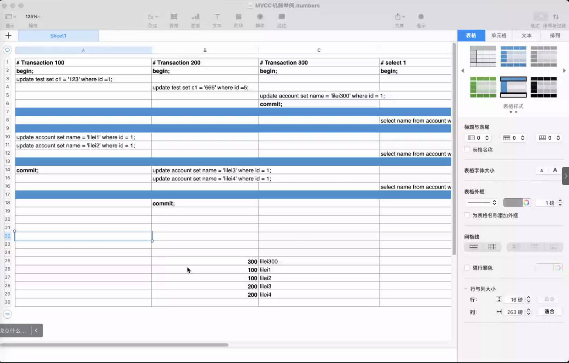Screen dimensions: 569x363
Task: Toggle horizontal body gridlines button
Action: pos(474,247)
